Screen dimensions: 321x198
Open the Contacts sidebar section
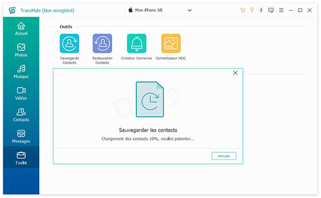pyautogui.click(x=21, y=115)
